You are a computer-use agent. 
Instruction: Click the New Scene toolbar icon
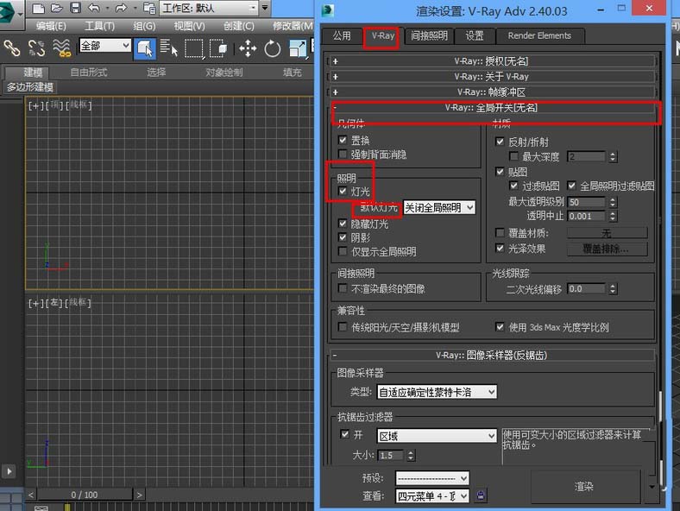click(x=39, y=8)
